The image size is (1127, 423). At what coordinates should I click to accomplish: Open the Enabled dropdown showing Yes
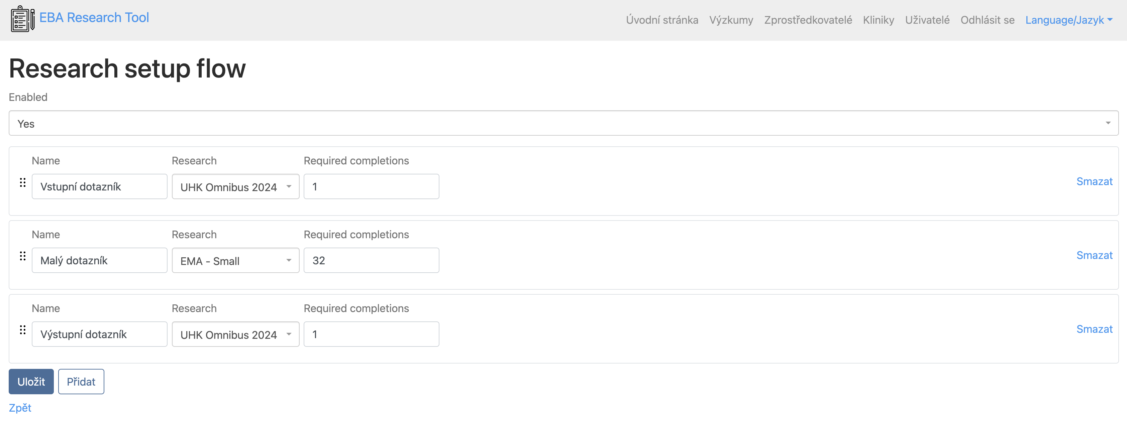pyautogui.click(x=563, y=123)
